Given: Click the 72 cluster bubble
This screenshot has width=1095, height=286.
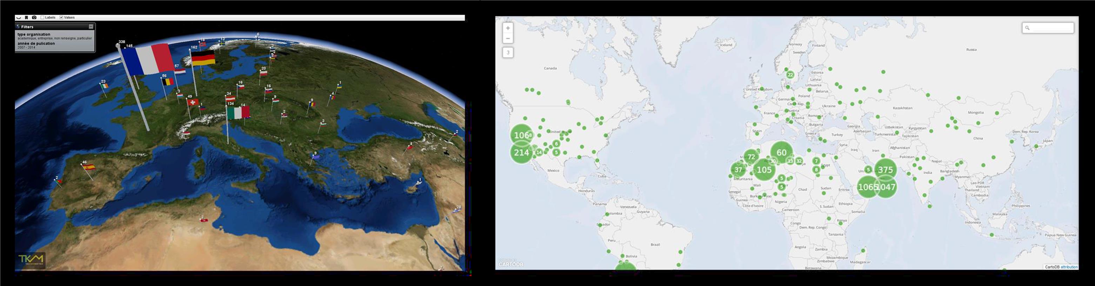Looking at the screenshot, I should 751,157.
